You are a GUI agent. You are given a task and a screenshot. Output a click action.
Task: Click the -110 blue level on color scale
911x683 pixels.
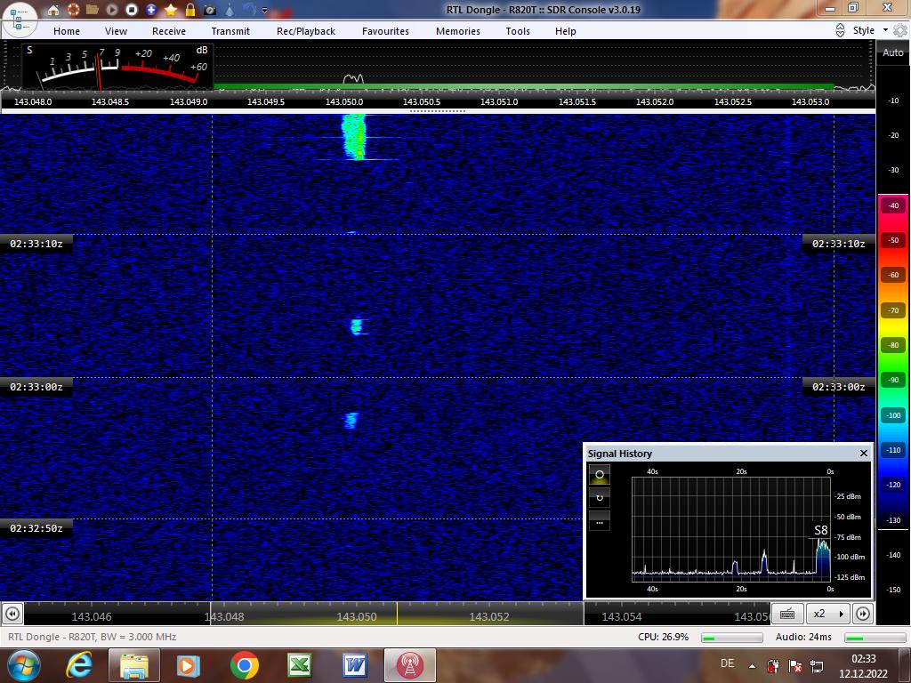coord(893,449)
